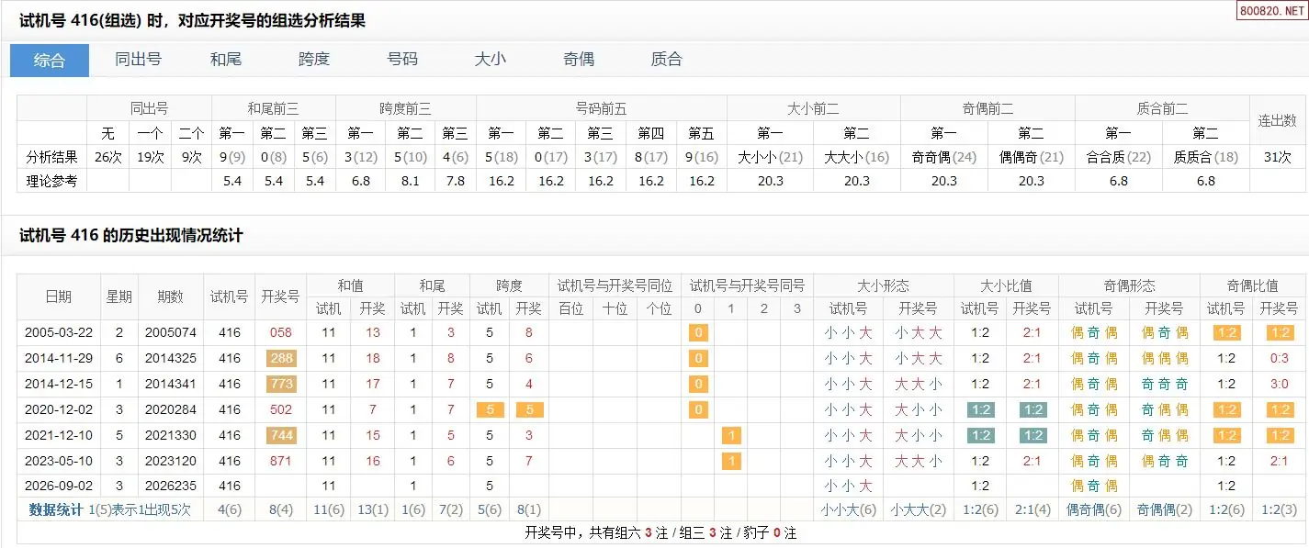Switch to the 质合 tab
1309x548 pixels.
click(667, 60)
